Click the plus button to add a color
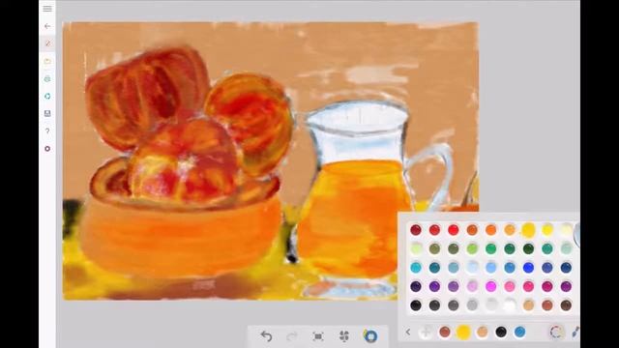Screen dimensions: 619x348 point(426,333)
